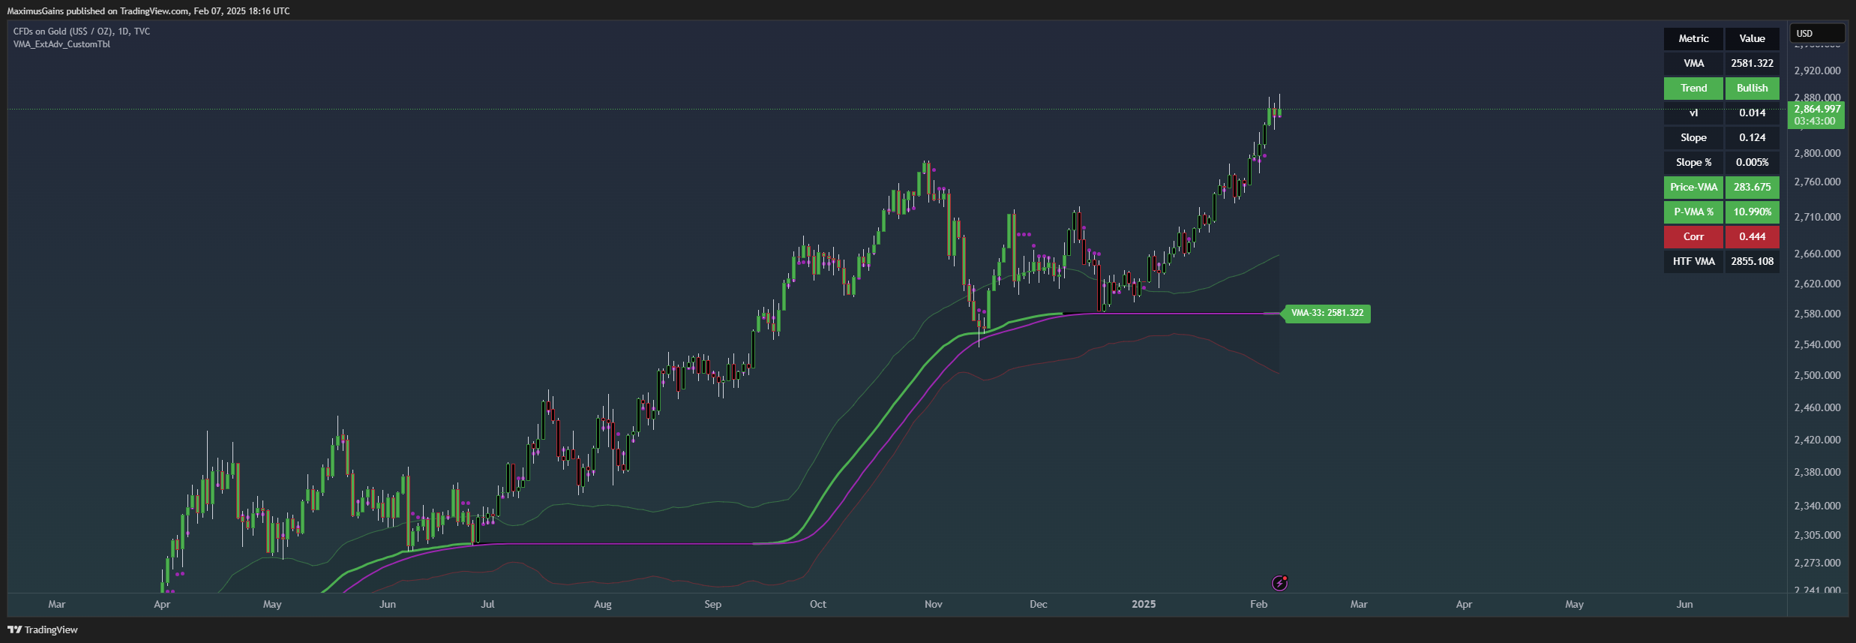Click the countdown timer 03:43:00
The width and height of the screenshot is (1856, 643).
(1815, 121)
